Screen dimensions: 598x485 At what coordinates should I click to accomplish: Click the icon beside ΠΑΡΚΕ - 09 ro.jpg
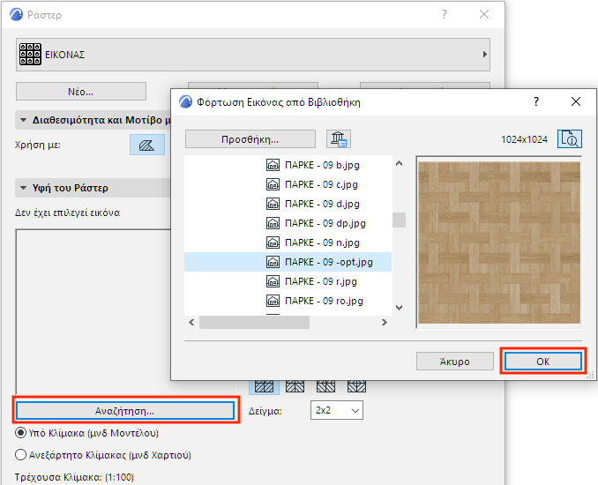pos(273,301)
